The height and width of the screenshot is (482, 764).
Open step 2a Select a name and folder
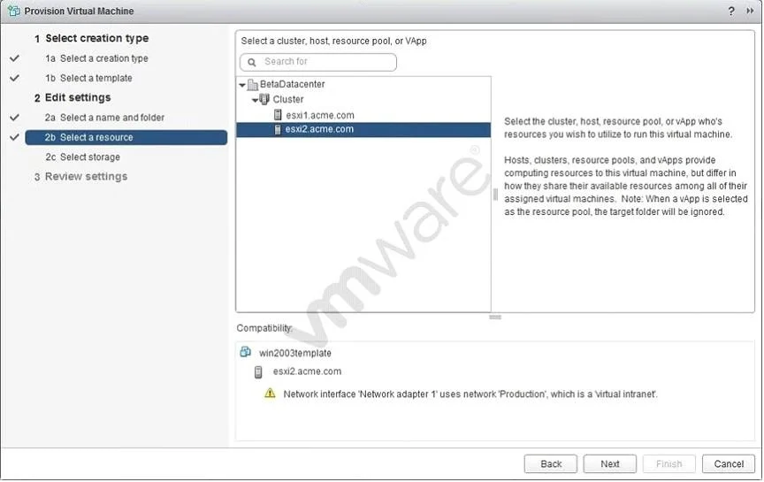(104, 118)
